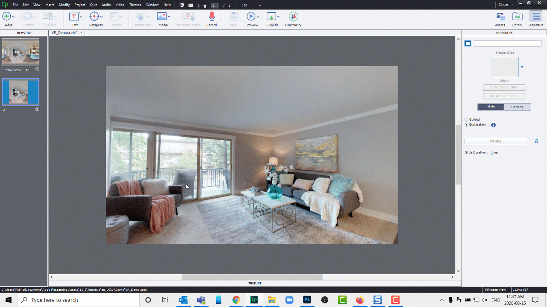Open the Master Slide picker arrow
This screenshot has height=307, width=547.
522,67
